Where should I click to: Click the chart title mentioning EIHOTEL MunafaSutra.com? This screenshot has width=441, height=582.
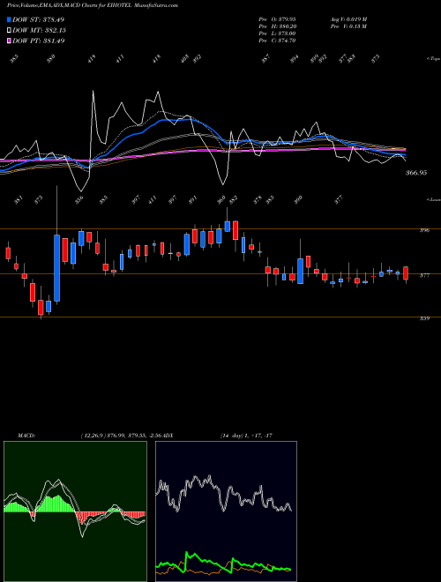point(93,5)
